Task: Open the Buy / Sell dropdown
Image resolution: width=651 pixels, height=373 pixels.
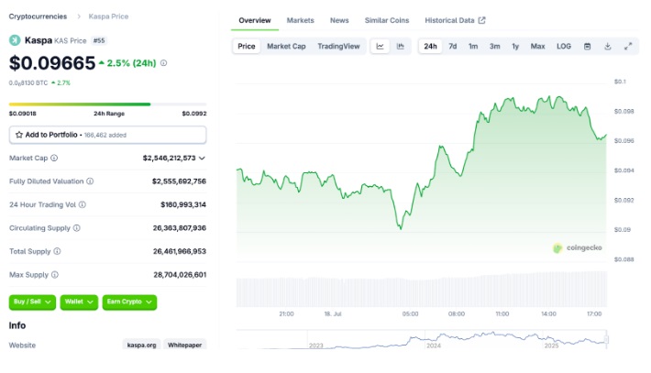Action: (32, 302)
